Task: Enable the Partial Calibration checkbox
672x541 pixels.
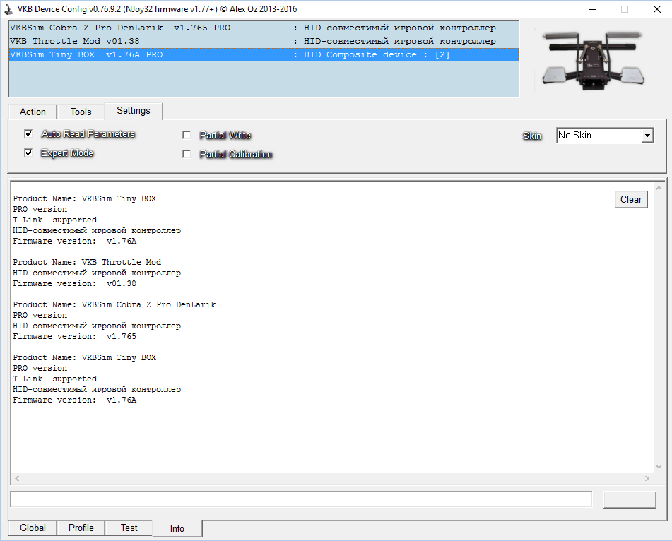Action: pyautogui.click(x=187, y=154)
